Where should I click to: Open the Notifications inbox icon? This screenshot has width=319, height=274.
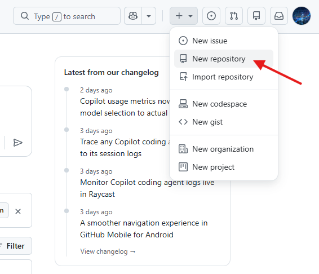279,16
